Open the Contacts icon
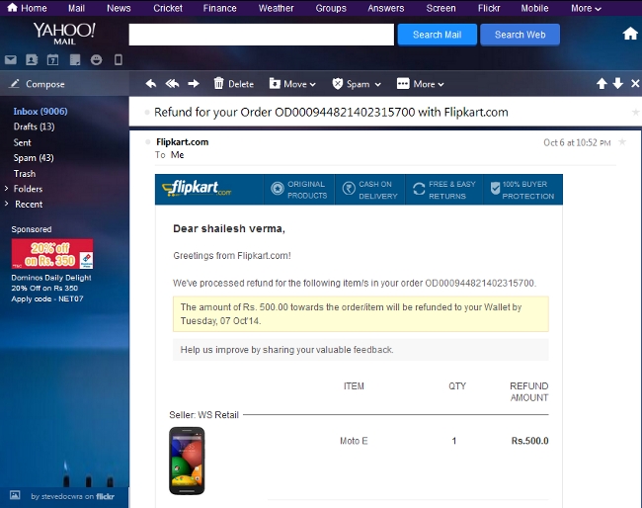The height and width of the screenshot is (508, 642). (32, 60)
